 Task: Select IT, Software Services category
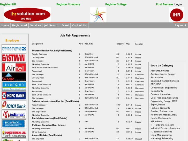pos(161,131)
